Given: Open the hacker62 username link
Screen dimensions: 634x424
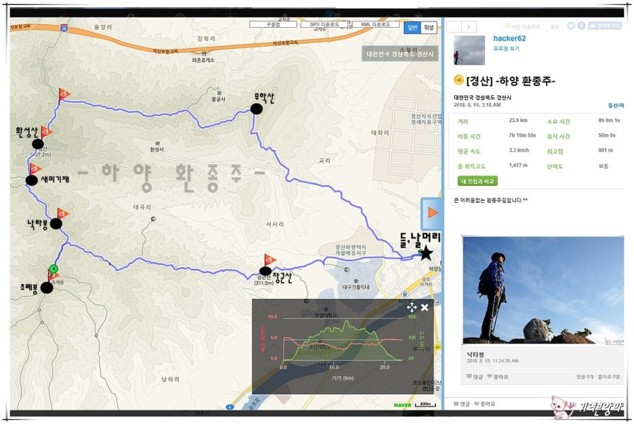Looking at the screenshot, I should tap(509, 39).
